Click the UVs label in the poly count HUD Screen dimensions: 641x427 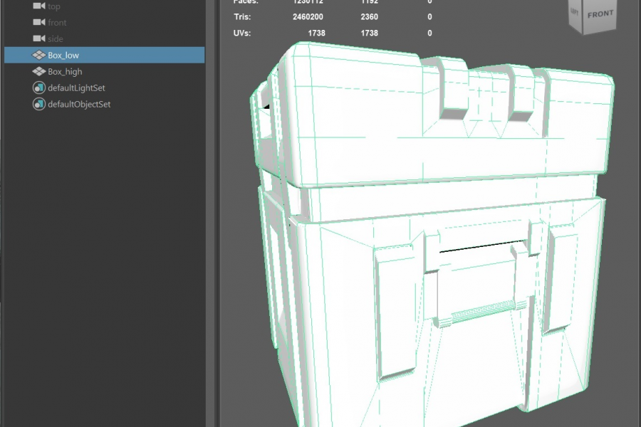[241, 33]
